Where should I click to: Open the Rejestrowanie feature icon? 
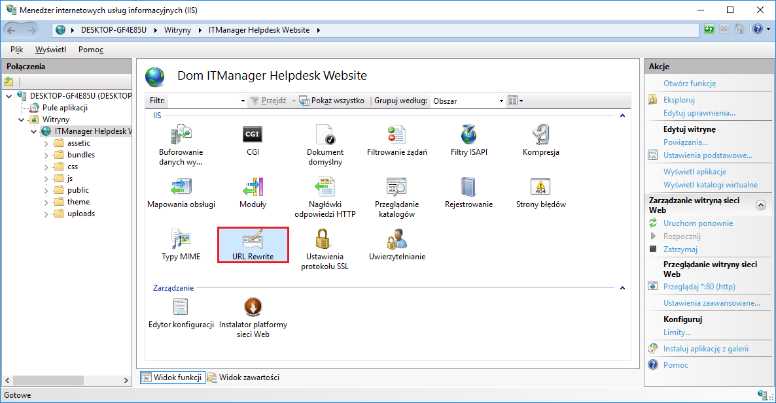[x=468, y=187]
